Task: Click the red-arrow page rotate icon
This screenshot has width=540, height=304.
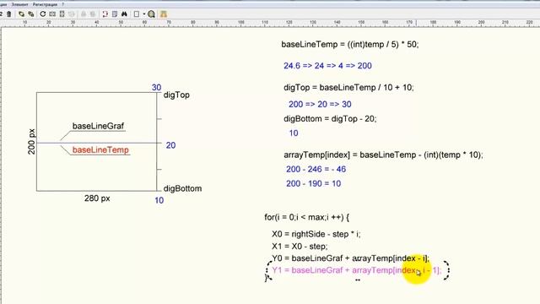Action: (105, 14)
